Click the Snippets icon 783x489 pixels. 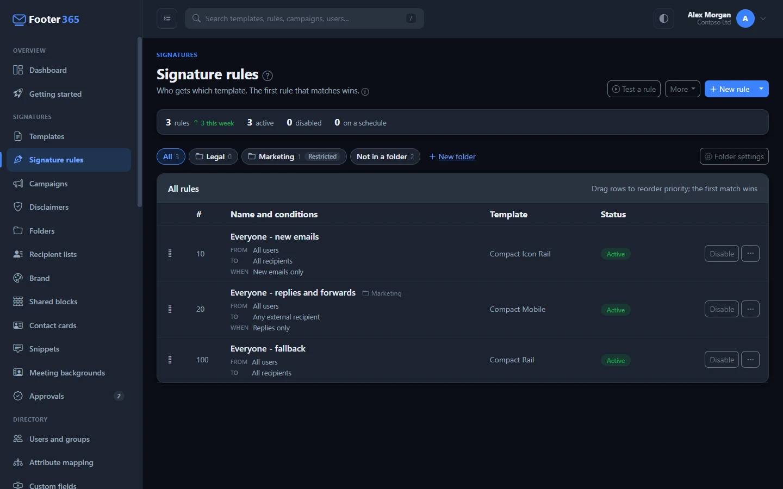[x=18, y=348]
